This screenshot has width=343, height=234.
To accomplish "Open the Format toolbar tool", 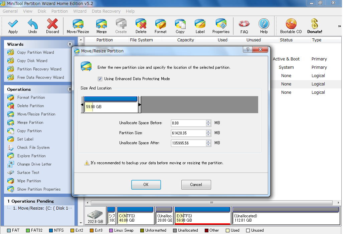I will click(160, 26).
